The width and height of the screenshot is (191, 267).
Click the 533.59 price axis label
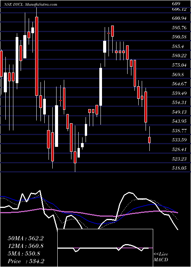click(179, 140)
